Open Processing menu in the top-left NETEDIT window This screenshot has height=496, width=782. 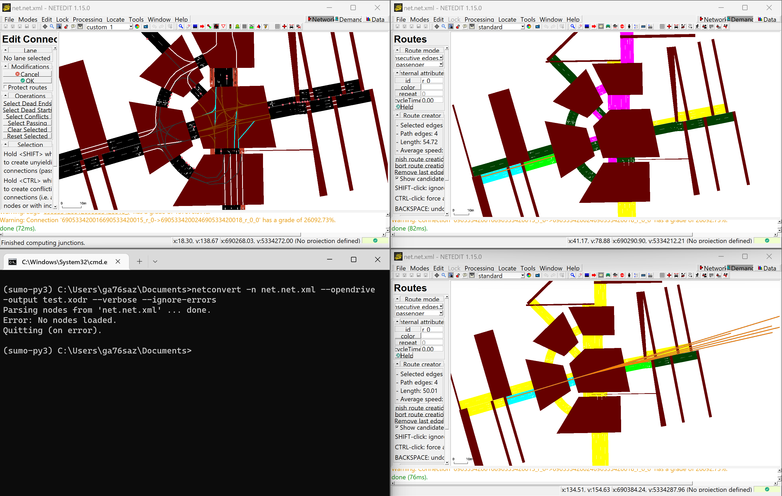click(87, 20)
